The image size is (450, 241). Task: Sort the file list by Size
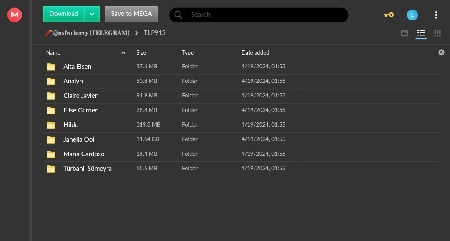[141, 53]
